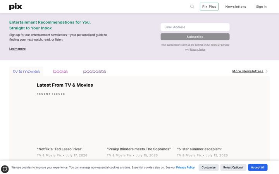Open "Peaky Blinders meets The Sopranos" issue
This screenshot has height=174, width=279.
point(139,149)
